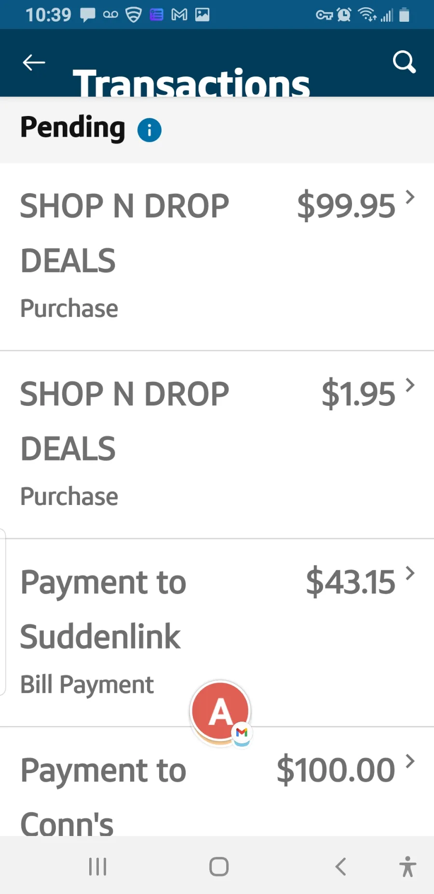This screenshot has width=434, height=894.
Task: Expand the $99.95 transaction chevron
Action: click(410, 197)
